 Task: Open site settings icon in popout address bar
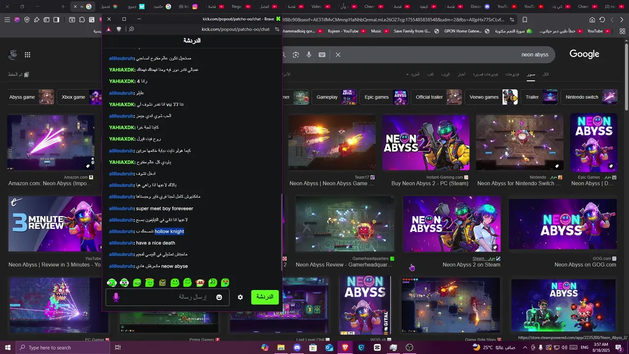pyautogui.click(x=277, y=29)
